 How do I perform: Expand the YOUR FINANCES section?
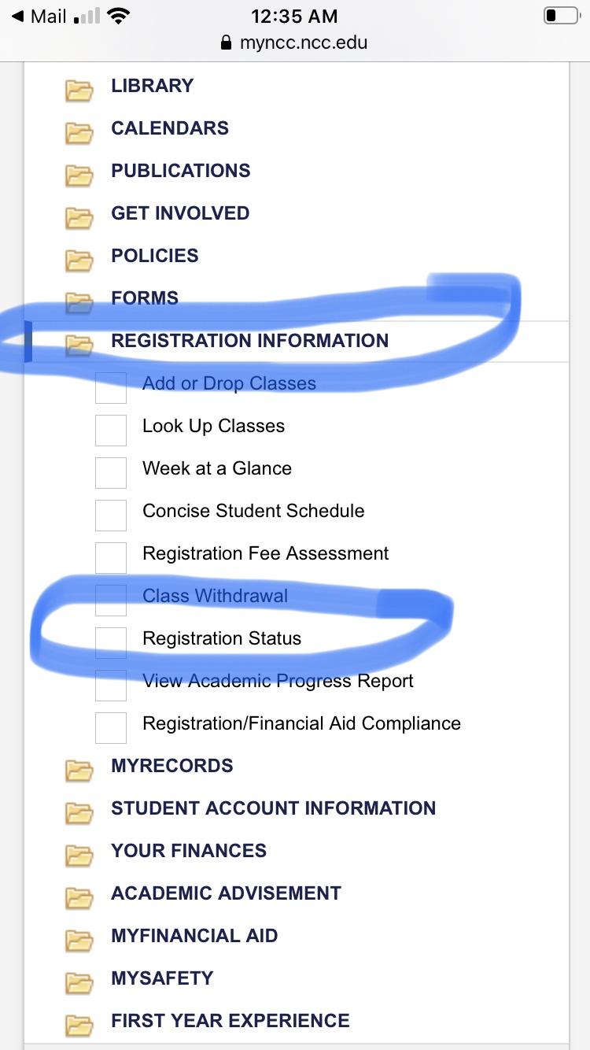[x=189, y=851]
